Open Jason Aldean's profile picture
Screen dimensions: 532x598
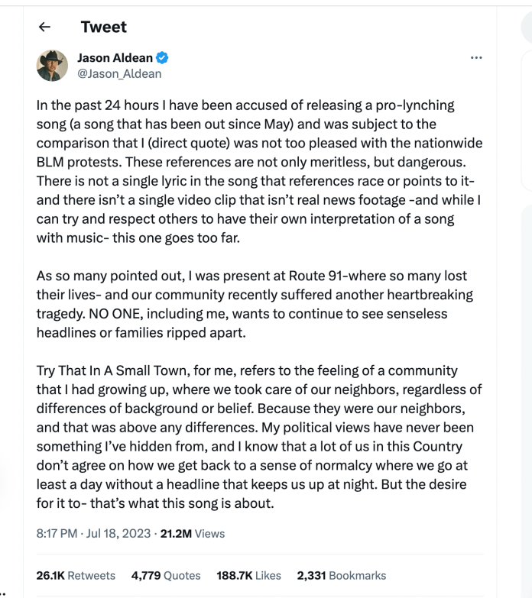click(x=52, y=66)
